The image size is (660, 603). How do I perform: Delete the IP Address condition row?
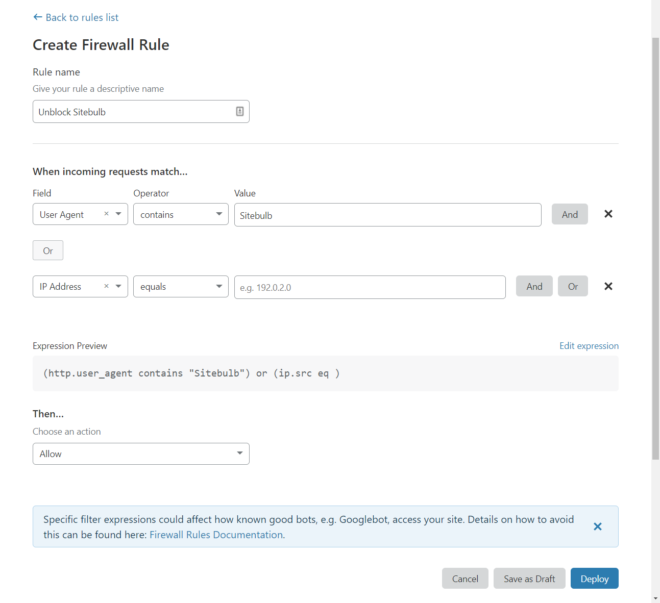tap(608, 286)
